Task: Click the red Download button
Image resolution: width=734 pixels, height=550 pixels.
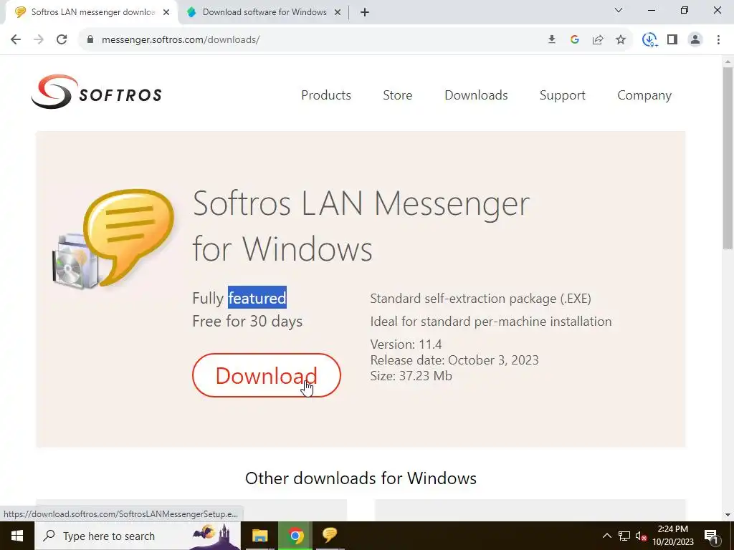Action: pyautogui.click(x=267, y=375)
